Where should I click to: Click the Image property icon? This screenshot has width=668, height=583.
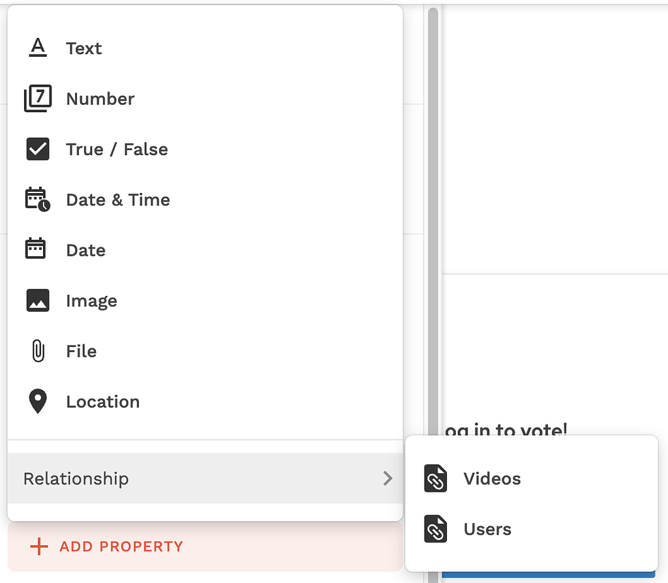(38, 300)
